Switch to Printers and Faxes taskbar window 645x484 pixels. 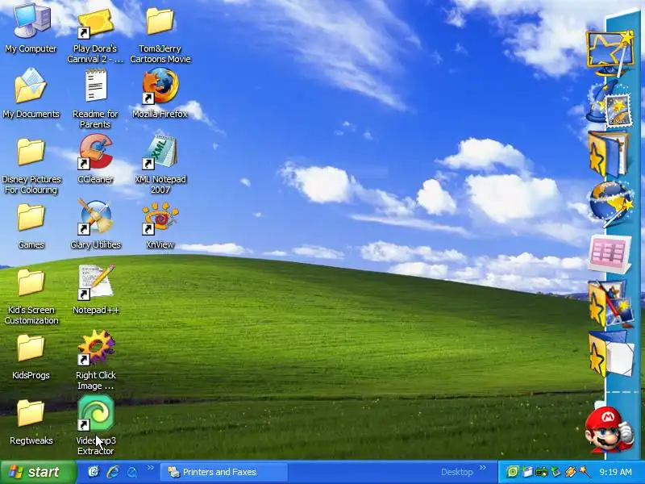[224, 472]
